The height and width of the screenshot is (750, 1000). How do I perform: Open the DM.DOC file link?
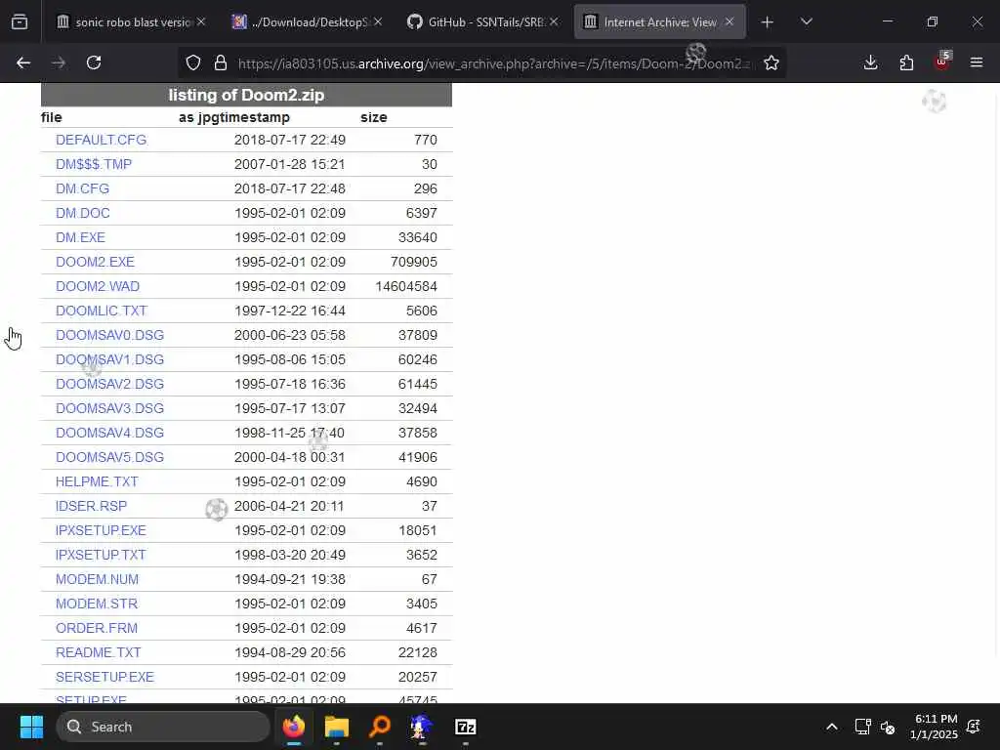click(x=83, y=213)
